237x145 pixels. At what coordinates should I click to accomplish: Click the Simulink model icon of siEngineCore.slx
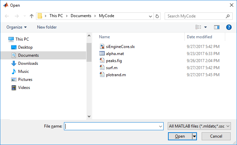tap(102, 46)
